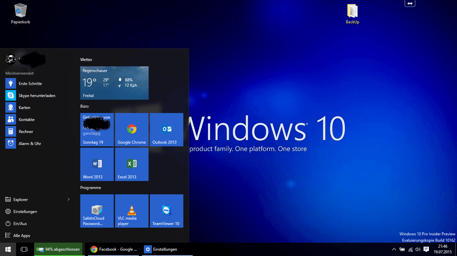Open Task View on the taskbar

[24, 249]
